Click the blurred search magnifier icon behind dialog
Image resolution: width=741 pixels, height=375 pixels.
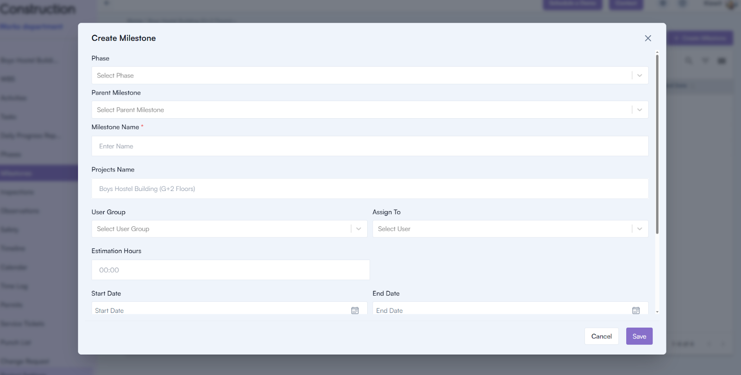click(x=689, y=61)
